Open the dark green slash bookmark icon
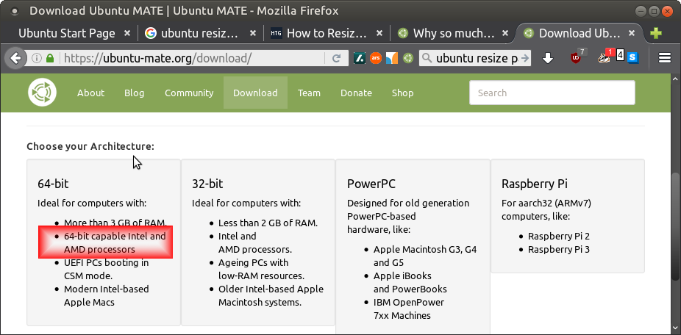681x335 pixels. click(x=359, y=58)
